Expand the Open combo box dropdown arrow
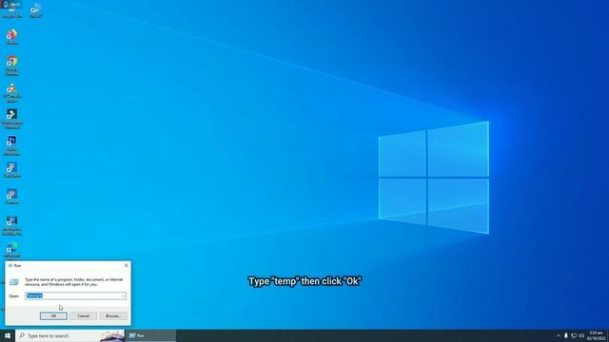609x342 pixels. click(x=123, y=295)
